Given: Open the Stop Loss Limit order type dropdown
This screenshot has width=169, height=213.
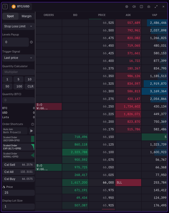Looking at the screenshot, I should click(18, 26).
